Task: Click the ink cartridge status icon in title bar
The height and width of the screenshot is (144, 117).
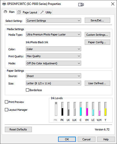Action: 81,4
